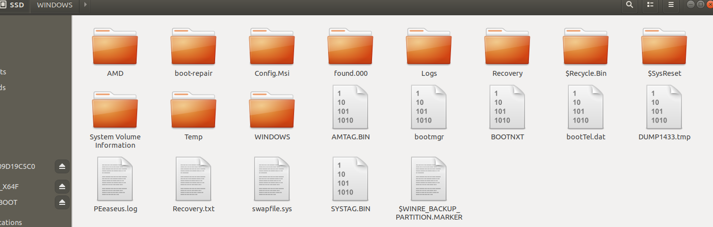Select the bootmgr binary file icon
This screenshot has height=227, width=713.
pyautogui.click(x=429, y=107)
